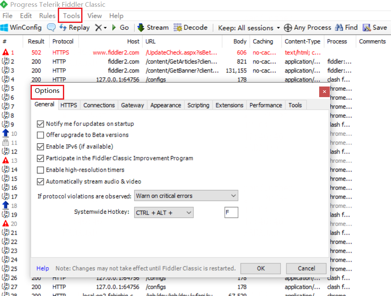The image size is (391, 296).
Task: Sort sessions by the Body column header
Action: (236, 41)
